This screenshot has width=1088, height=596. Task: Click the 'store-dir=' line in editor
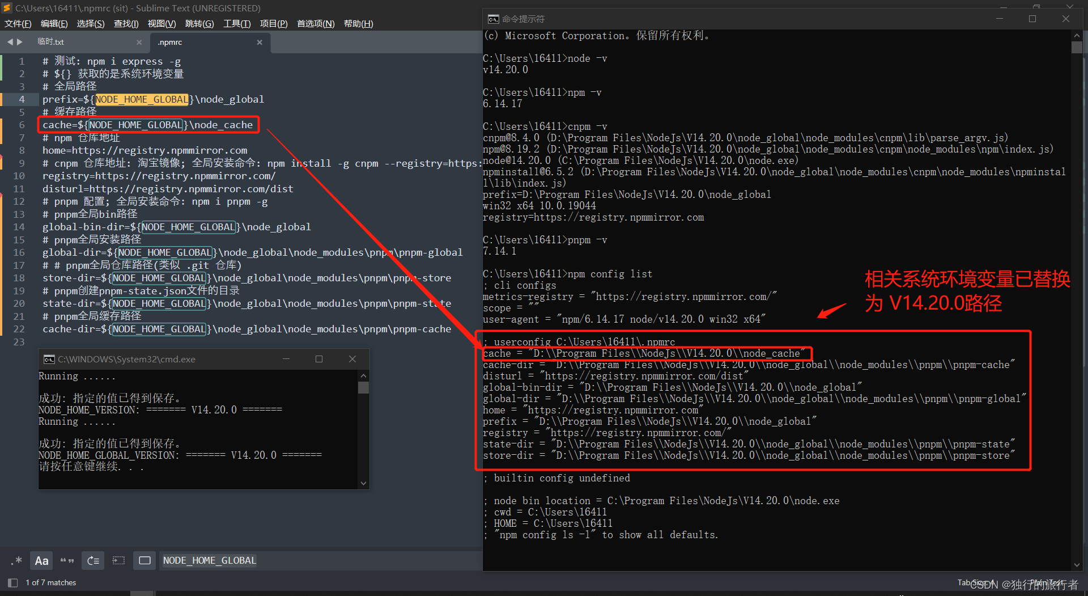[246, 278]
